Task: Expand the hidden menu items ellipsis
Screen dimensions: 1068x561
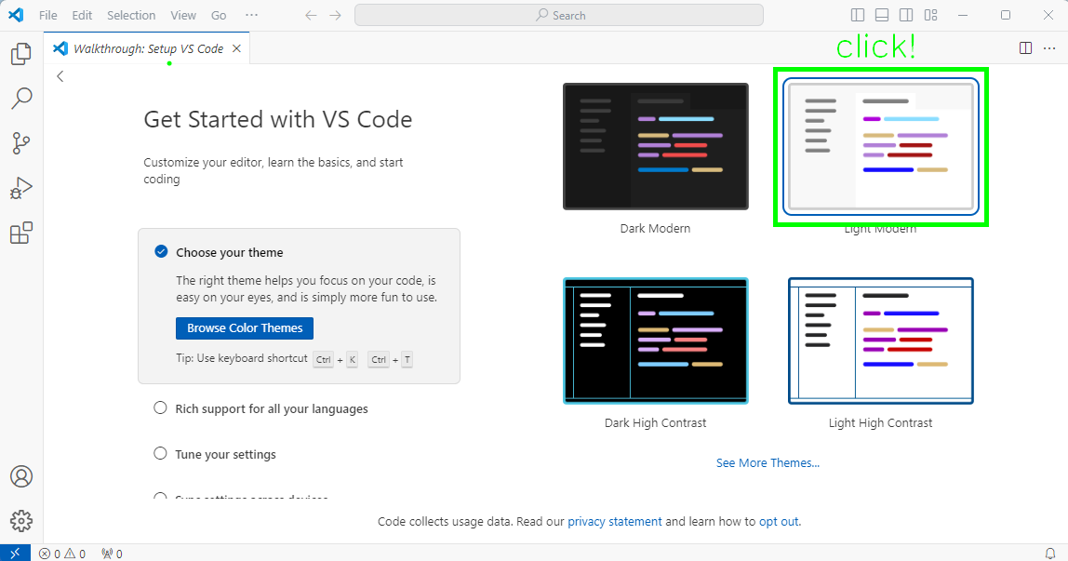Action: pyautogui.click(x=251, y=15)
